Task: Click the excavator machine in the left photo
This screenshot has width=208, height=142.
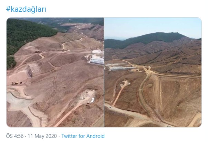Action: click(x=15, y=83)
